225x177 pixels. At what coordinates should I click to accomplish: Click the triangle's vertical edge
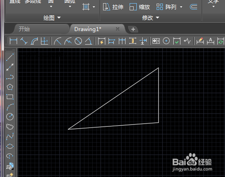158,95
